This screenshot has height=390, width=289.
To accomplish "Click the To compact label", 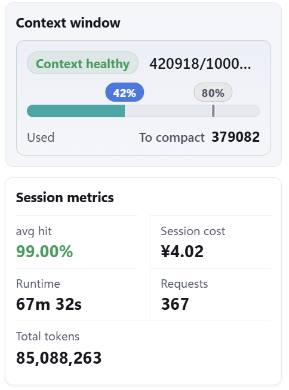I will coord(172,138).
